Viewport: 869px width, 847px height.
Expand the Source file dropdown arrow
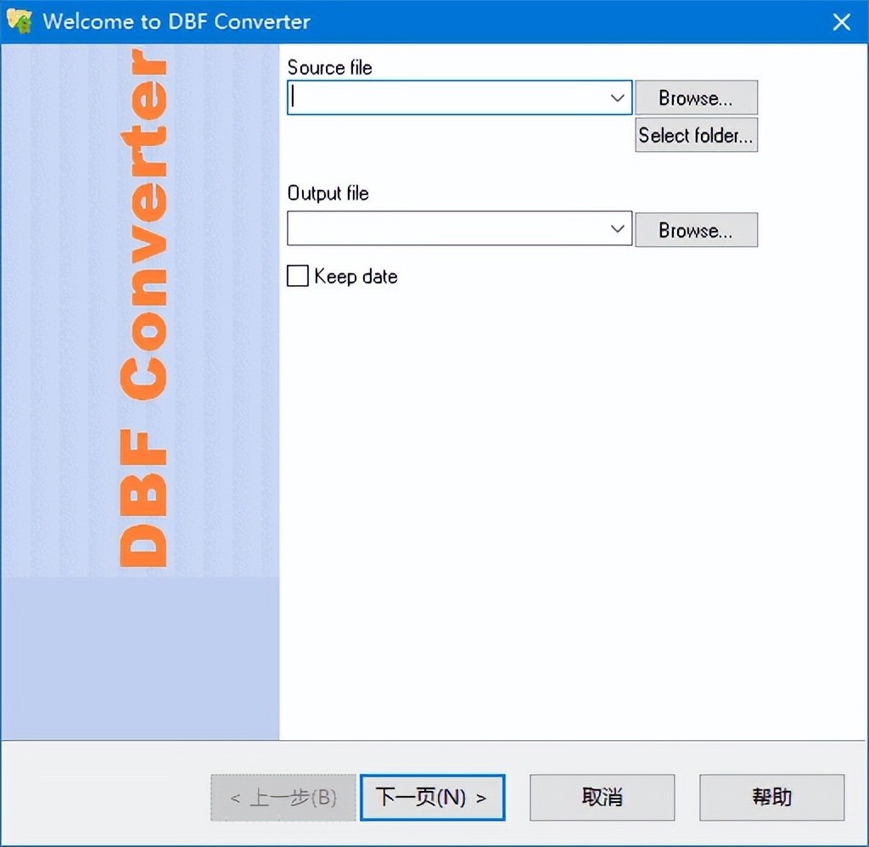618,98
